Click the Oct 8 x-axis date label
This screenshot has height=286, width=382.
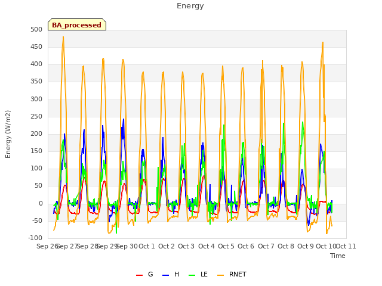tap(286, 246)
